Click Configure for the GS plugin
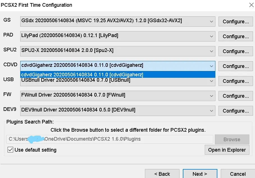This screenshot has height=178, width=255. tap(236, 22)
